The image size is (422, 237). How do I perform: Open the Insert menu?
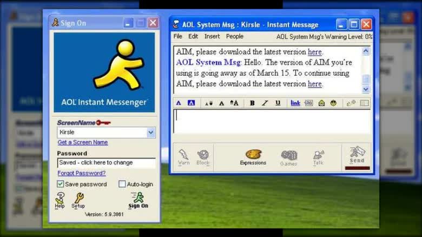click(212, 37)
